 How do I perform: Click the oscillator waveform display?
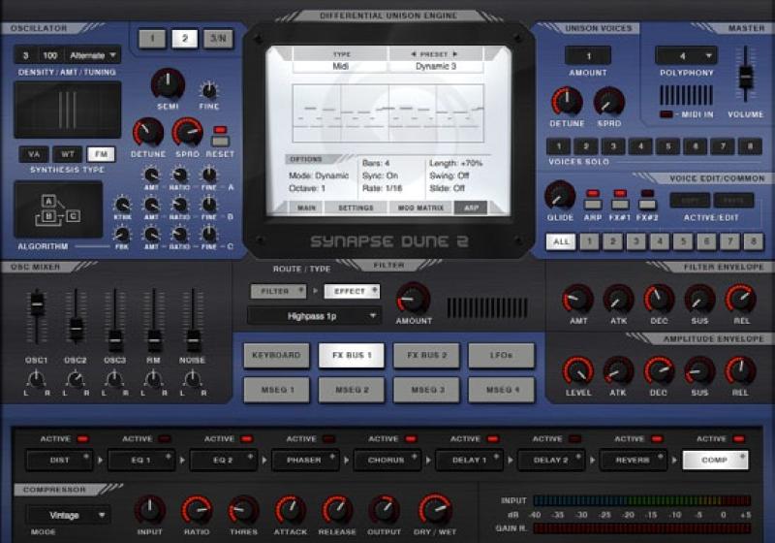coord(68,110)
